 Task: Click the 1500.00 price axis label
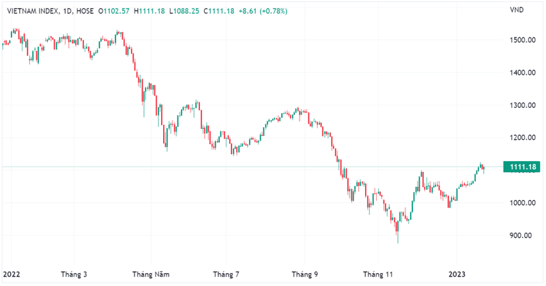coord(521,40)
